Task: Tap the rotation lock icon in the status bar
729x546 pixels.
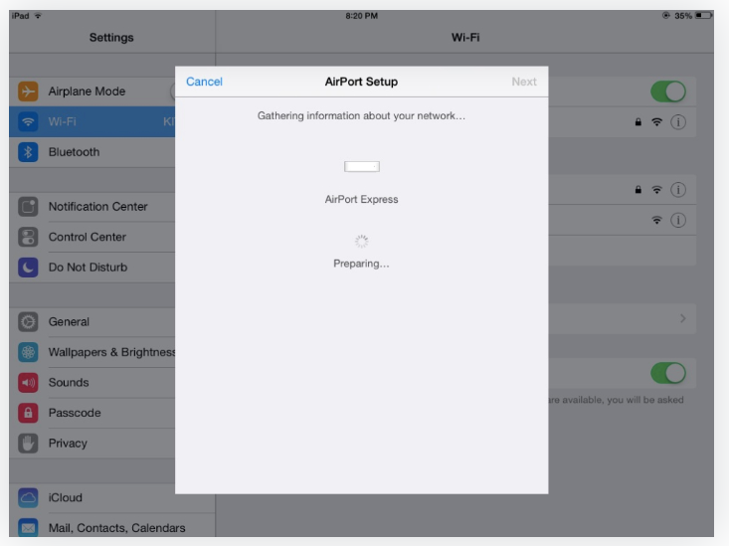Action: click(665, 16)
